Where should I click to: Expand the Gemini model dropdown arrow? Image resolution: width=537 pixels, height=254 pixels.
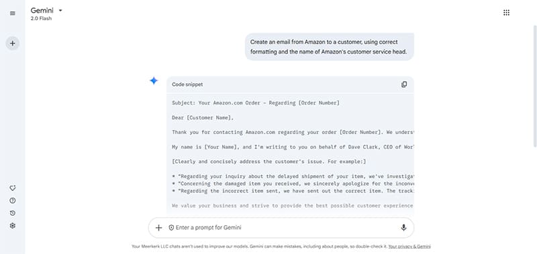60,11
